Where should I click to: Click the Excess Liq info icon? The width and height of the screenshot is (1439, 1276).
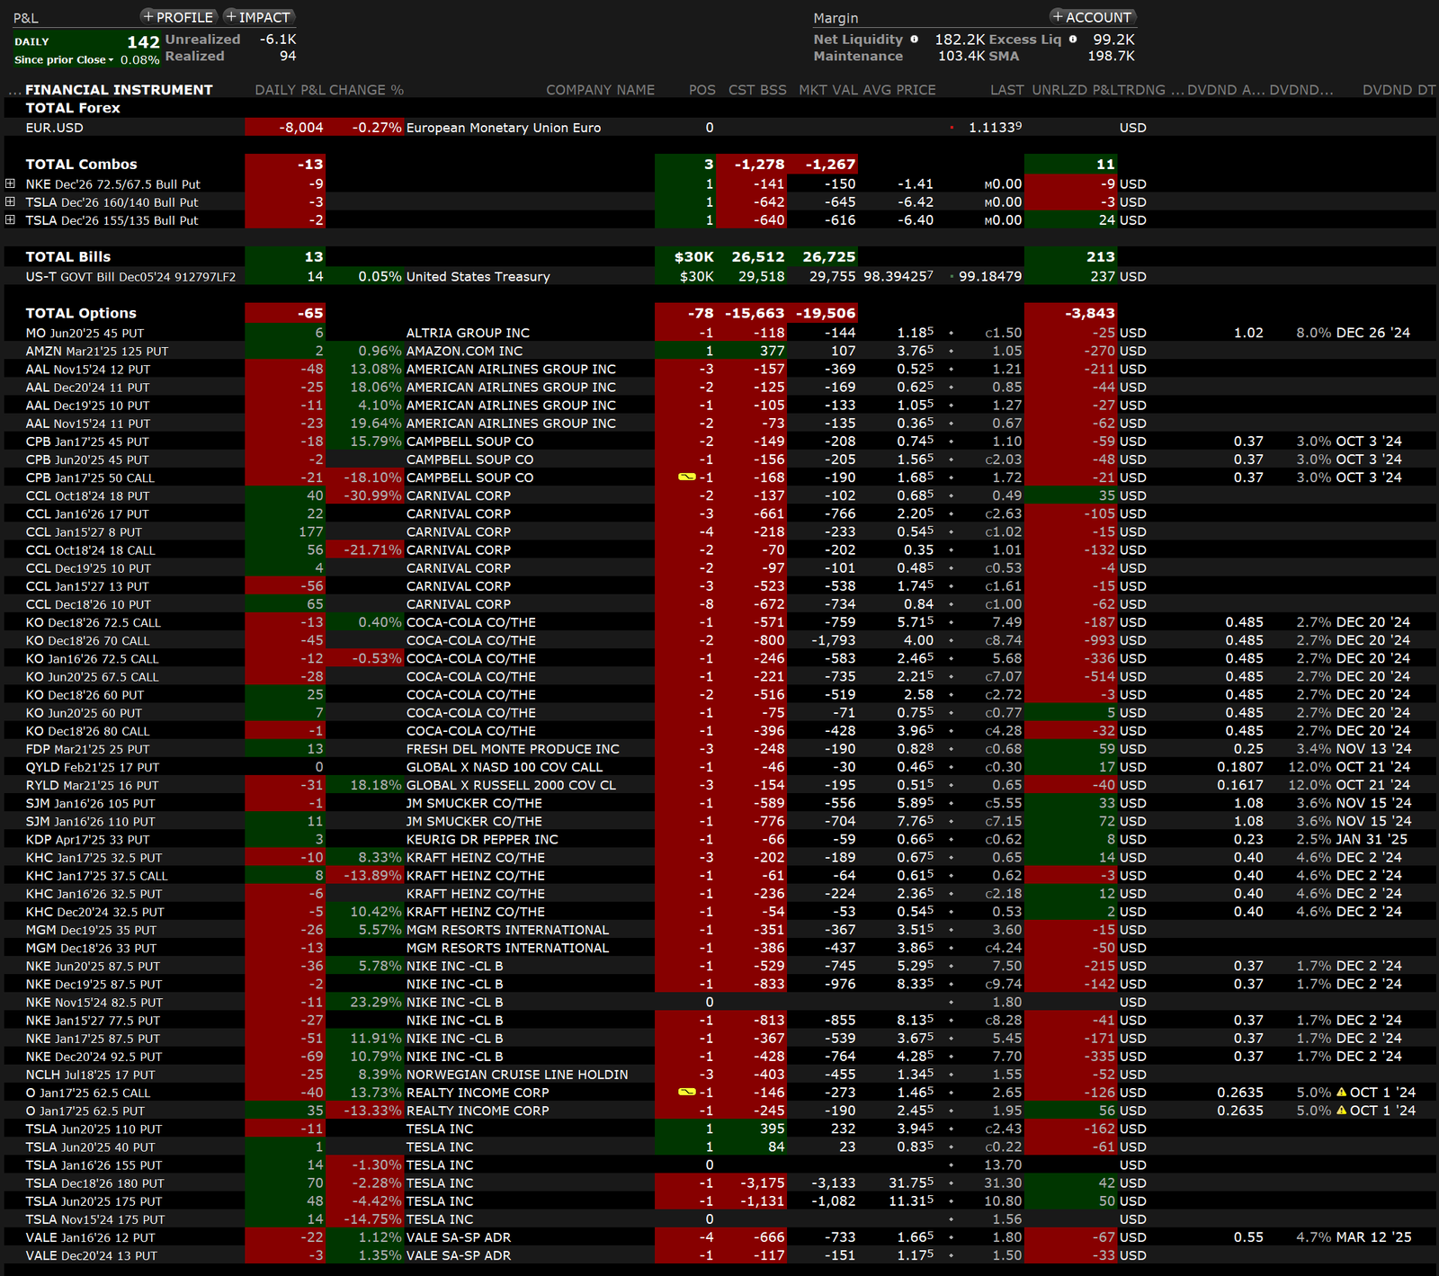(x=1073, y=40)
